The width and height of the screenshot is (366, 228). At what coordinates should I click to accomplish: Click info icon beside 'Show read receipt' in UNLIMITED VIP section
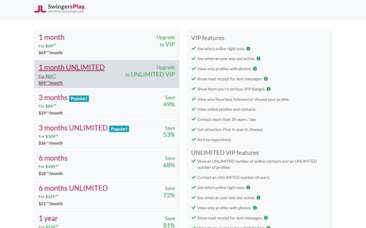click(266, 218)
